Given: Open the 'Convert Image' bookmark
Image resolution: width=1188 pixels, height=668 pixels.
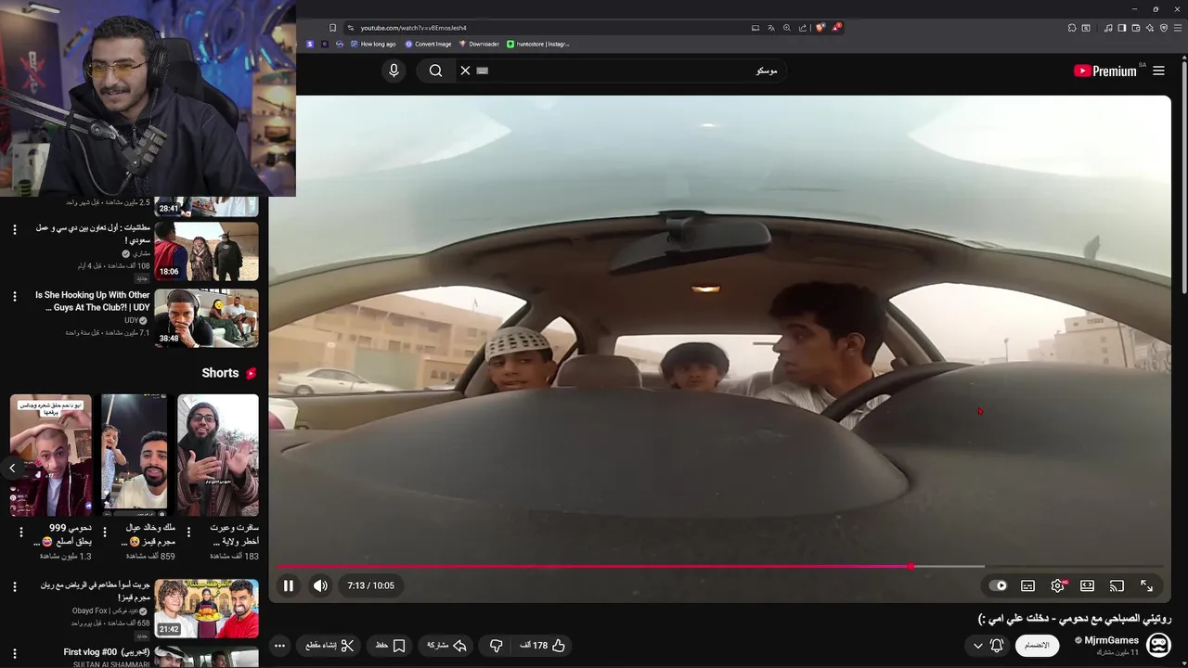Looking at the screenshot, I should (x=428, y=44).
